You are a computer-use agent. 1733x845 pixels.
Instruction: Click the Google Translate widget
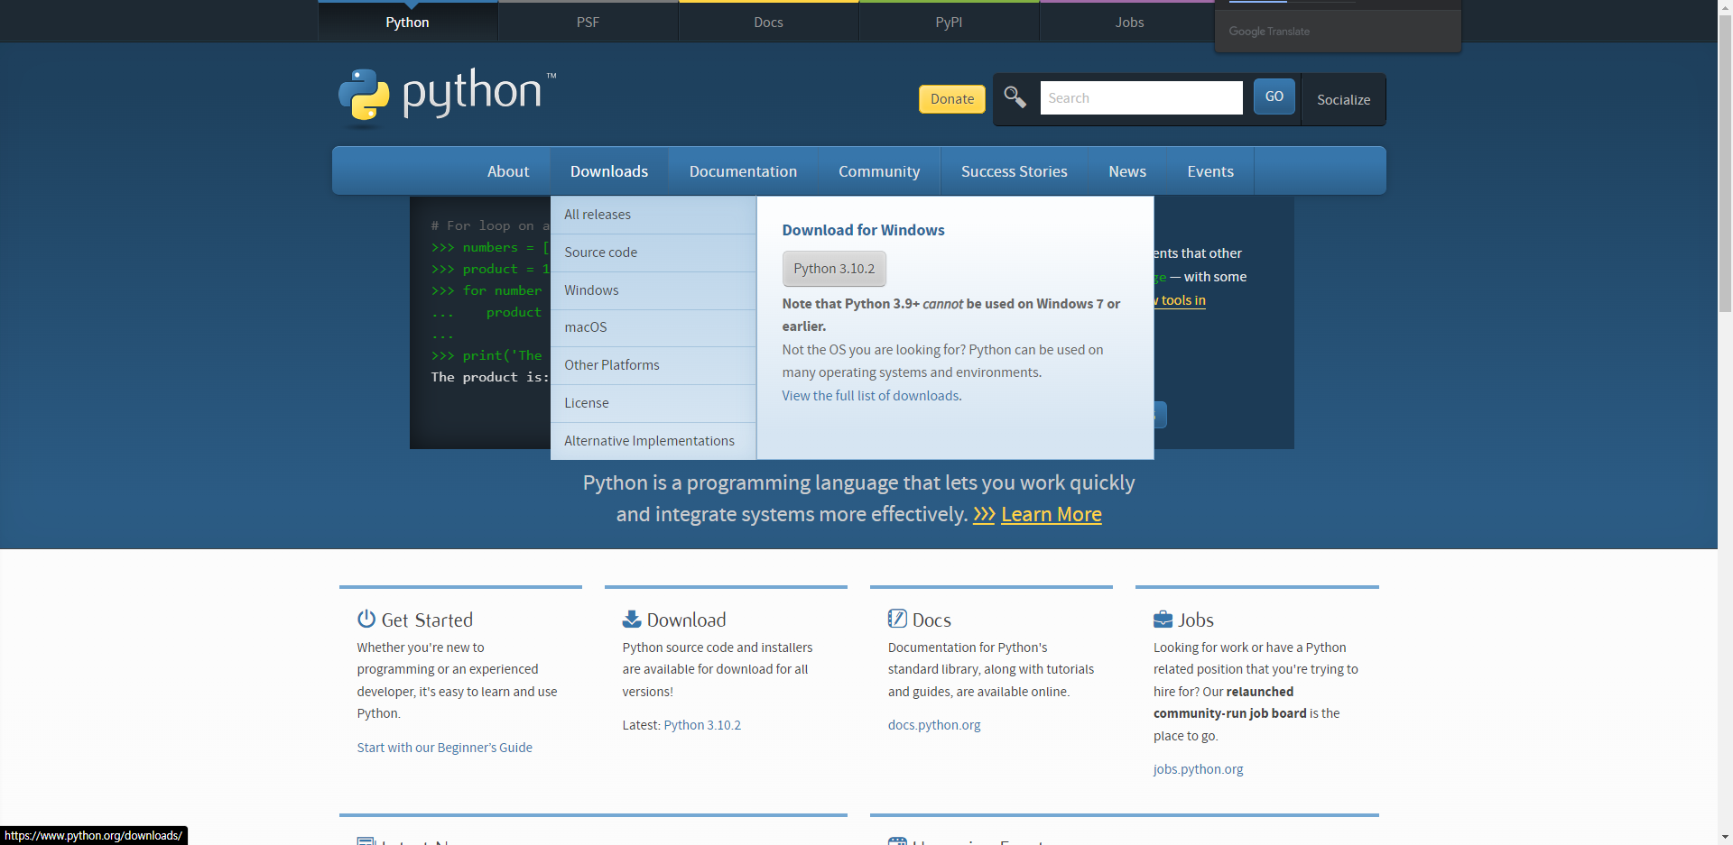pyautogui.click(x=1338, y=31)
